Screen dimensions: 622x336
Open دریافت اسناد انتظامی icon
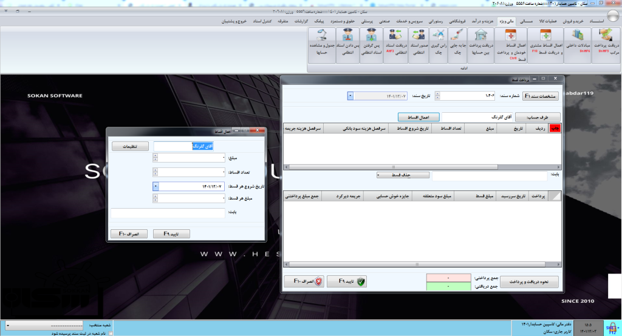396,45
